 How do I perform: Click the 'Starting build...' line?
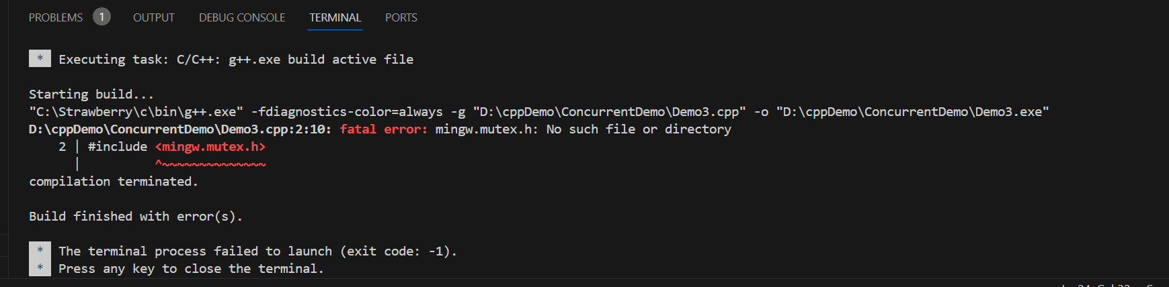(x=91, y=94)
